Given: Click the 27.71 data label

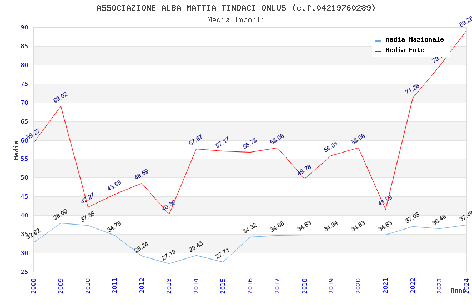Looking at the screenshot, I should point(223,253).
